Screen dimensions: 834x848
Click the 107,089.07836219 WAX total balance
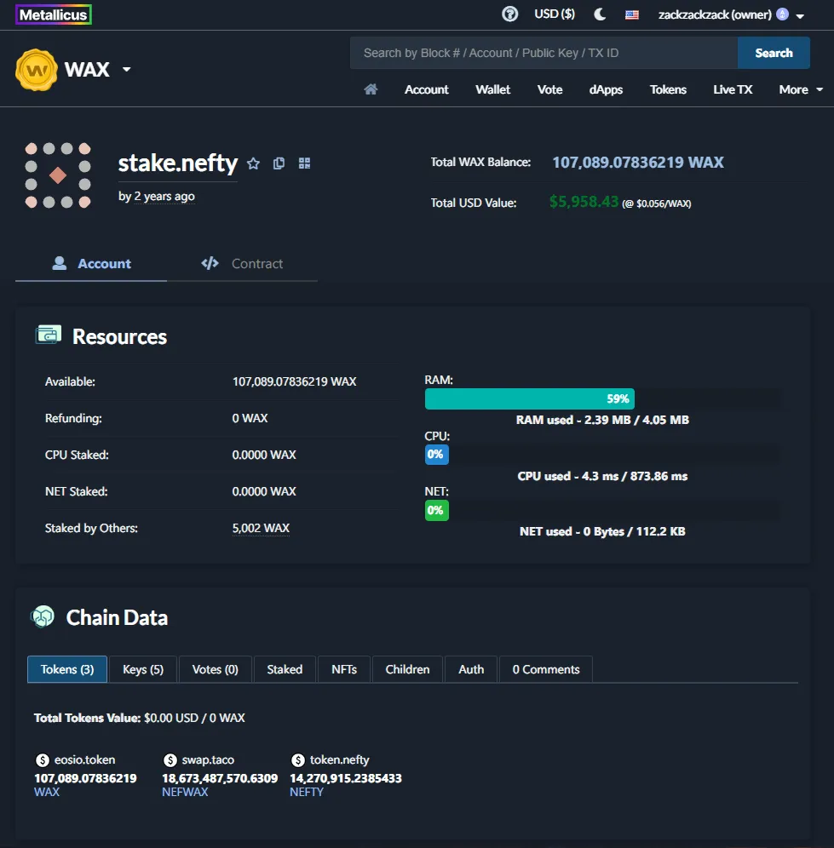click(637, 163)
